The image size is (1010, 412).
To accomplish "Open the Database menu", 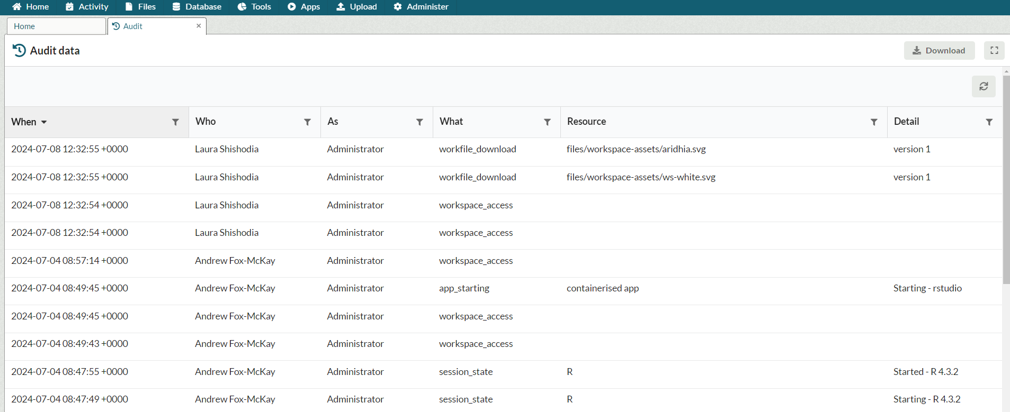I will point(197,7).
